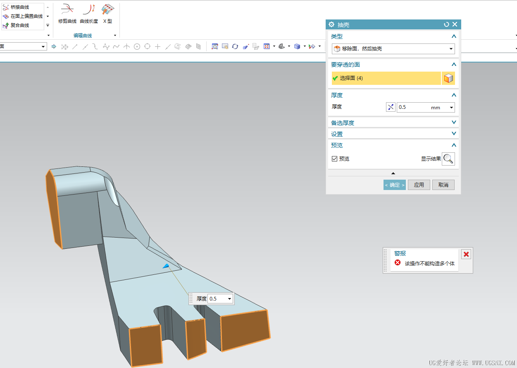Select the 桥接曲线 bridge curve tool

pos(17,7)
